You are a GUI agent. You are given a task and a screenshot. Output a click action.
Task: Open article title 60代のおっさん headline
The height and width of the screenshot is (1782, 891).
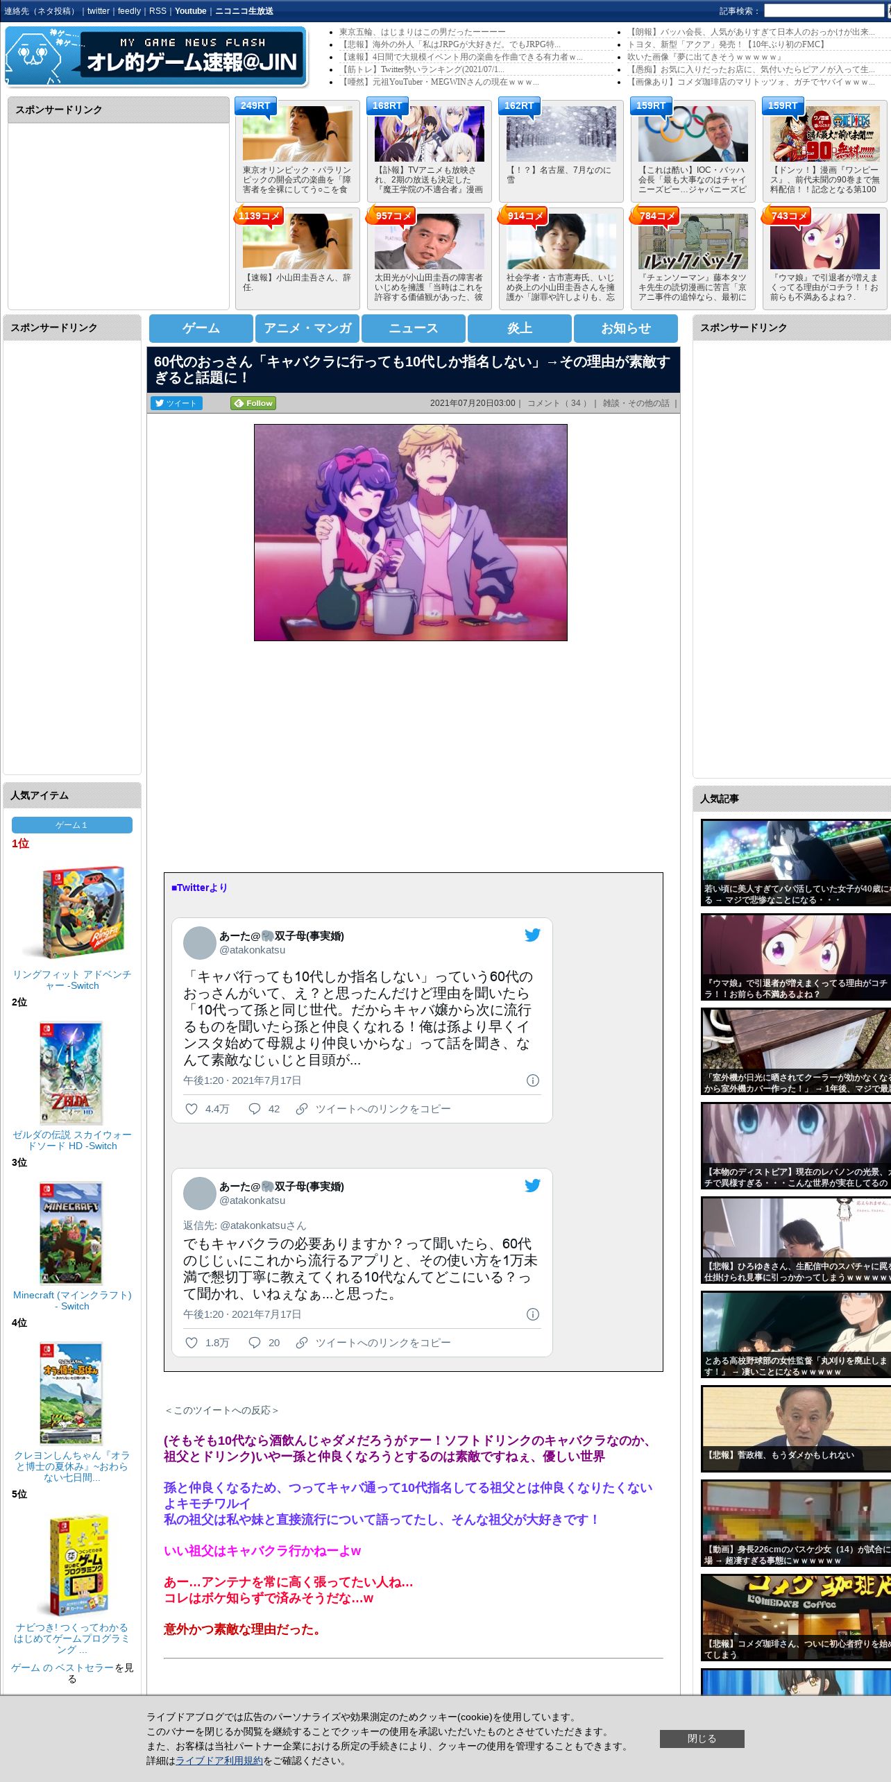[412, 369]
